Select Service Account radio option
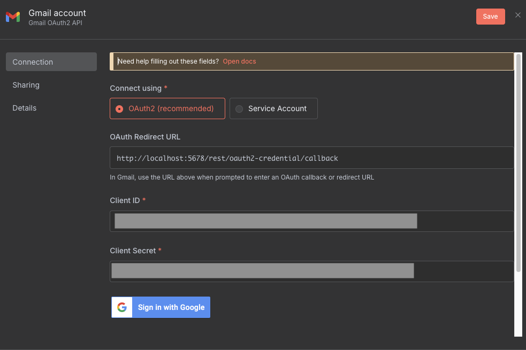 (273, 108)
